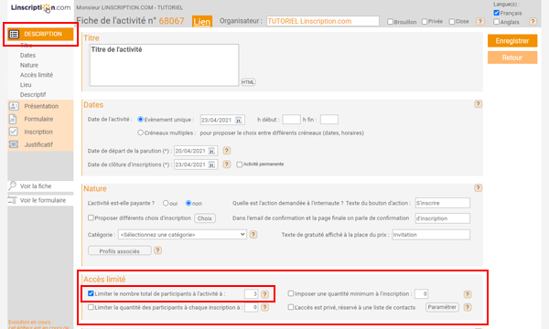This screenshot has height=329, width=549.
Task: Open calendar icon for date de parution
Action: pos(211,151)
